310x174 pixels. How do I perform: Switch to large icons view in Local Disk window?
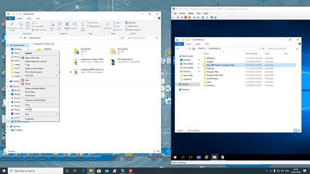point(299,130)
